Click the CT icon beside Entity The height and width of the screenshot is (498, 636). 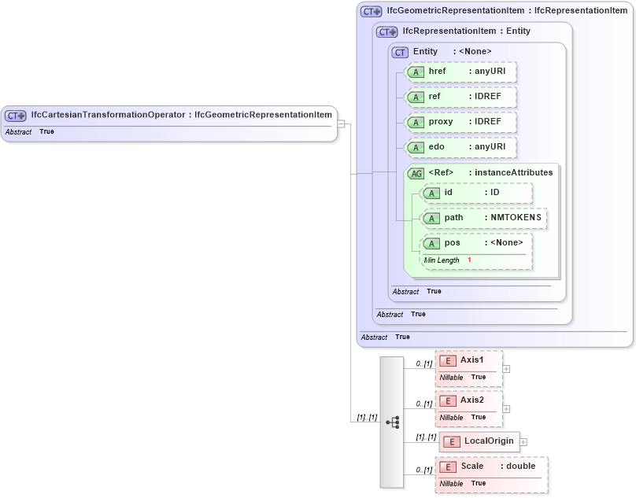(x=400, y=51)
